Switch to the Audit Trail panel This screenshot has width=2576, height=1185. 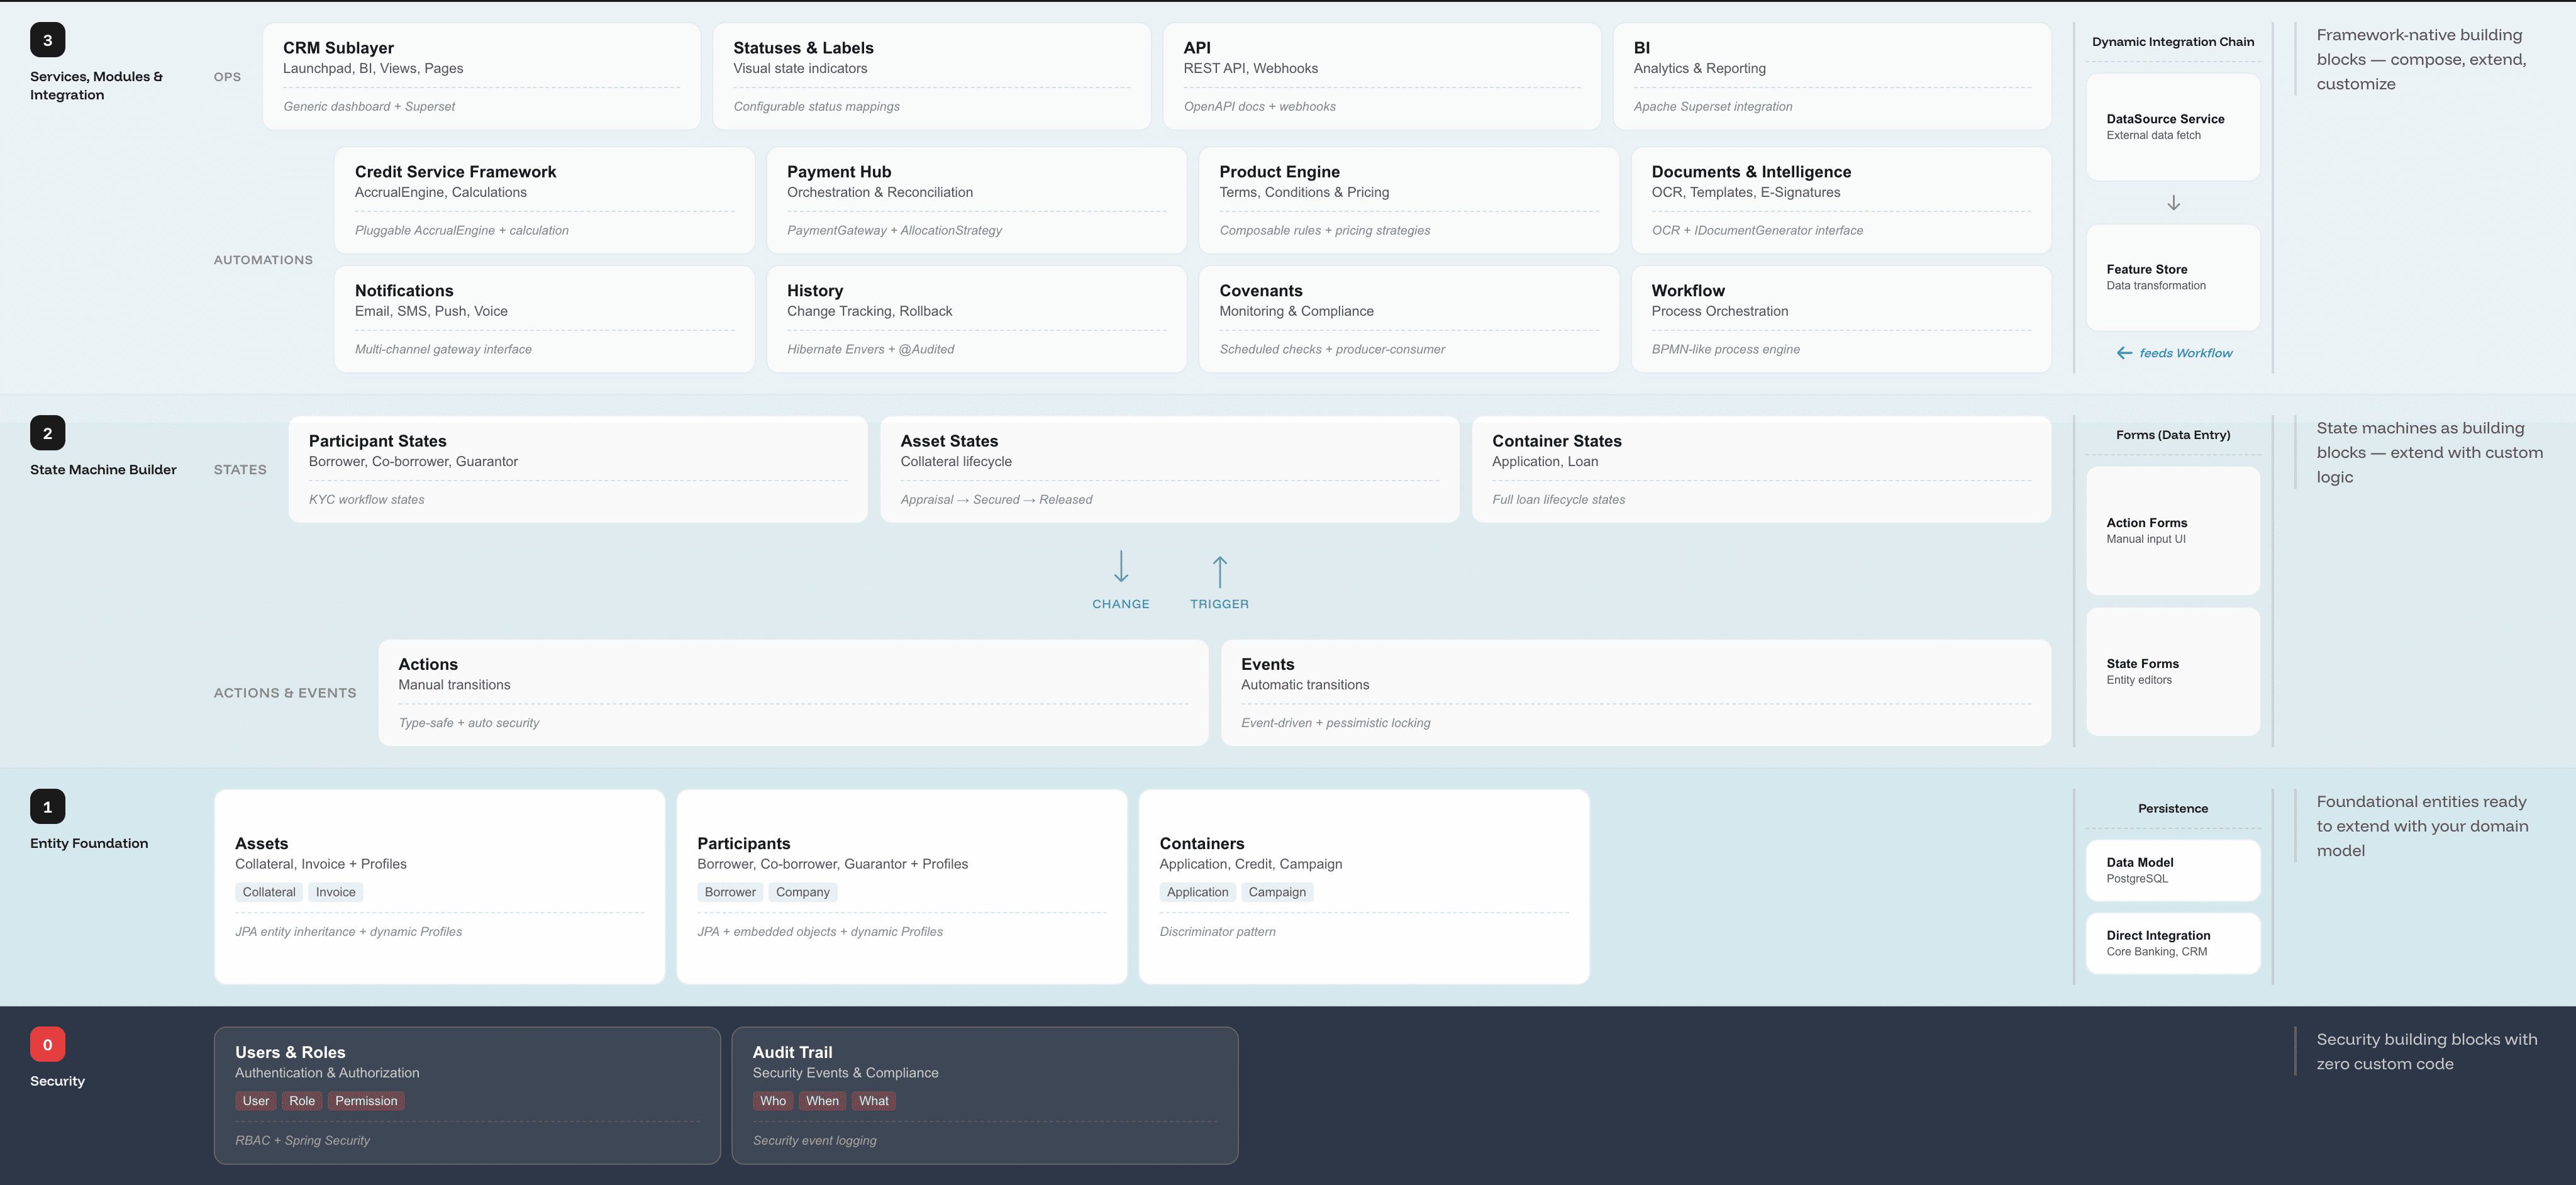985,1095
